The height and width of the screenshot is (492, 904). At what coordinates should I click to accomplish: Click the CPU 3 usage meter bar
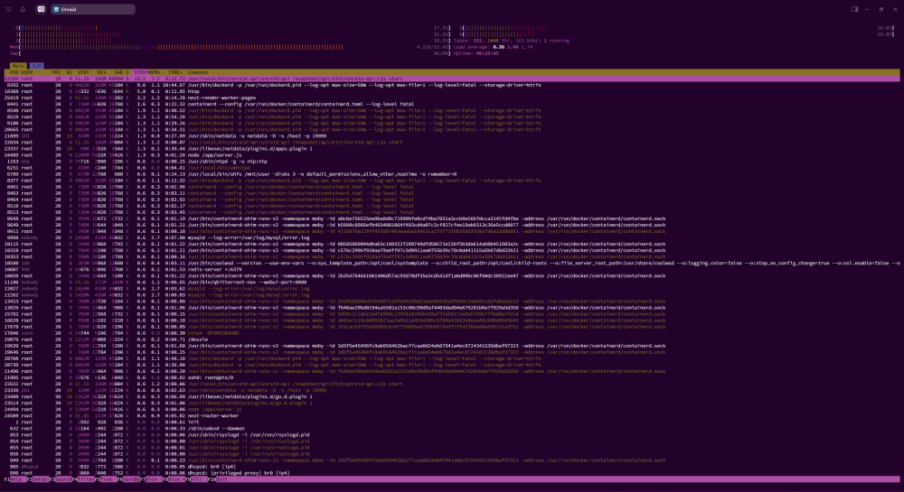pos(676,28)
